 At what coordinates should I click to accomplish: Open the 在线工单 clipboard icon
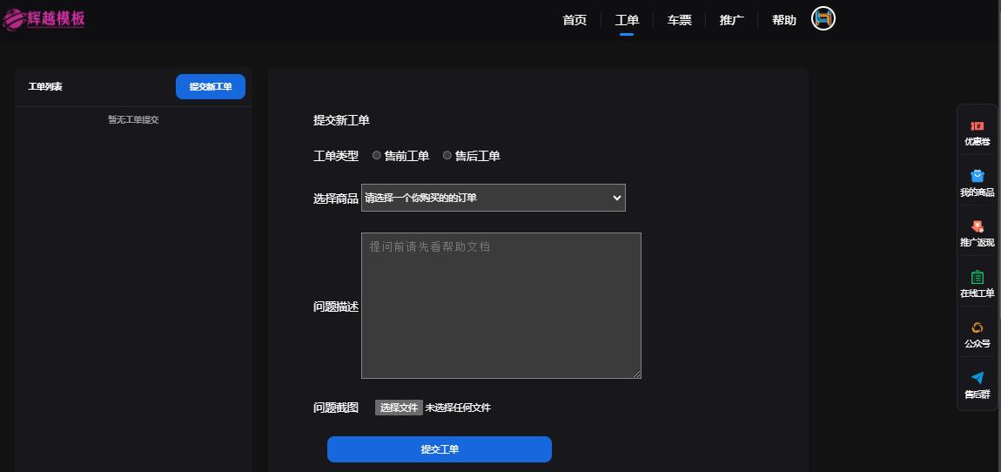977,277
